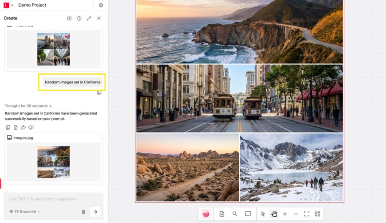The width and height of the screenshot is (386, 223).
Task: Click the search magnifier in toolbar
Action: click(235, 214)
